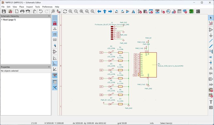214x125 pixels.
Task: Toggle full-window crosshair cursor
Action: click(55, 46)
